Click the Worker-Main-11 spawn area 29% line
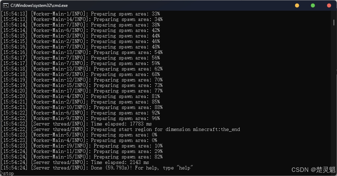The height and width of the screenshot is (176, 337). pos(82,151)
